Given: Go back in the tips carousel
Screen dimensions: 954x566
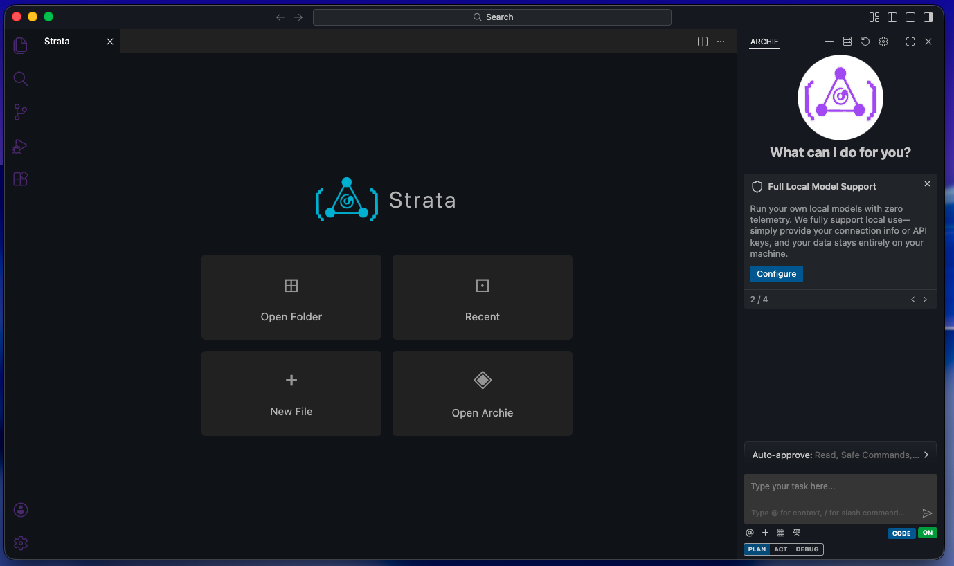Looking at the screenshot, I should click(x=912, y=299).
